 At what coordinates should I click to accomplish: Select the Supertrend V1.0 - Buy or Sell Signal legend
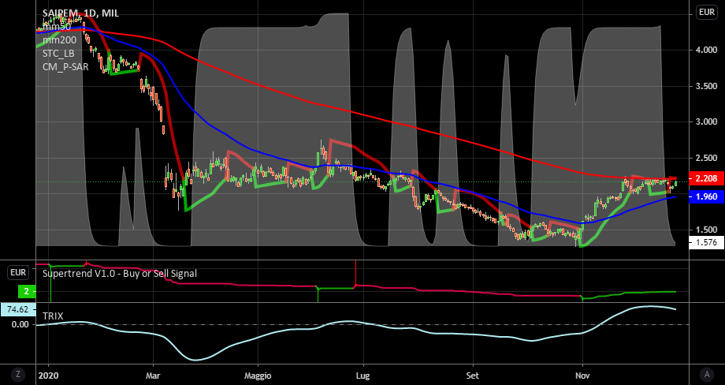(120, 274)
